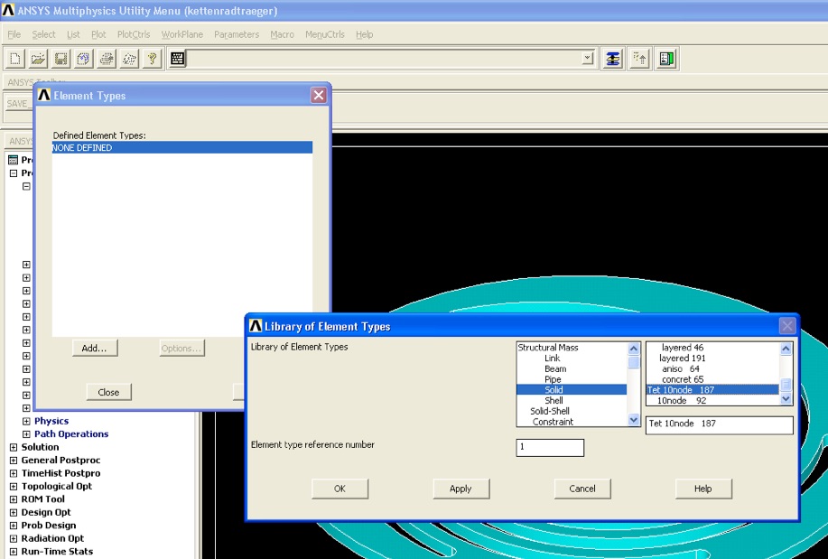Image resolution: width=828 pixels, height=559 pixels.
Task: Click Close in Element Types dialog
Action: point(108,392)
